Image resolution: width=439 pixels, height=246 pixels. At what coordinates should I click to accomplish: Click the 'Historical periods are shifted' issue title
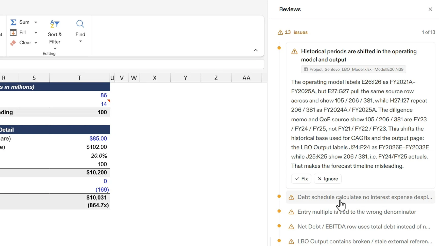pos(359,56)
